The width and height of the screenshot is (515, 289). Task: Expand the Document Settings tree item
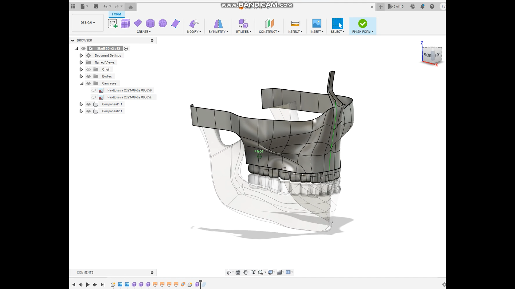click(x=81, y=55)
